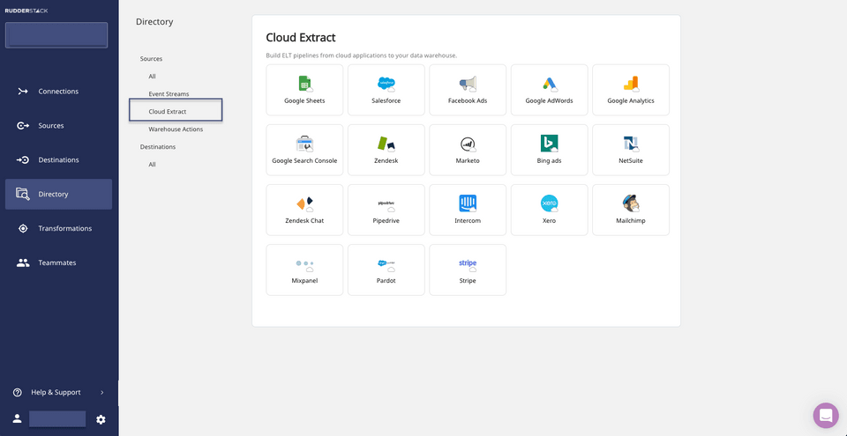The height and width of the screenshot is (436, 847).
Task: Click the Google Analytics label
Action: point(631,101)
